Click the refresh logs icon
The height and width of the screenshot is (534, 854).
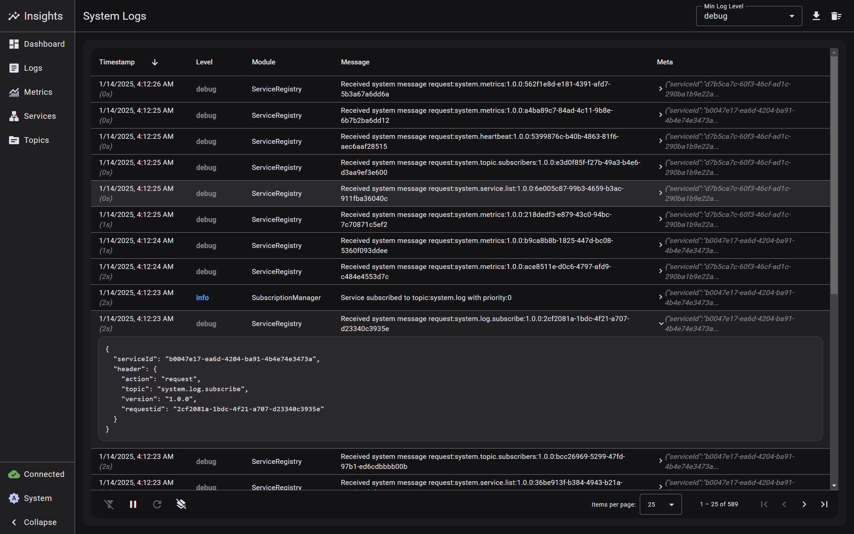157,504
